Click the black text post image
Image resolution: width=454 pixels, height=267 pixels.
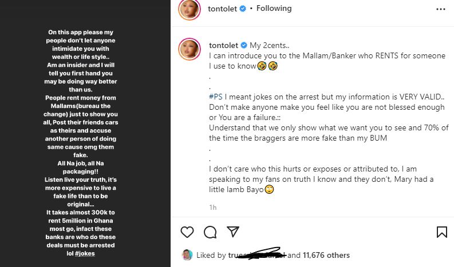pyautogui.click(x=85, y=133)
